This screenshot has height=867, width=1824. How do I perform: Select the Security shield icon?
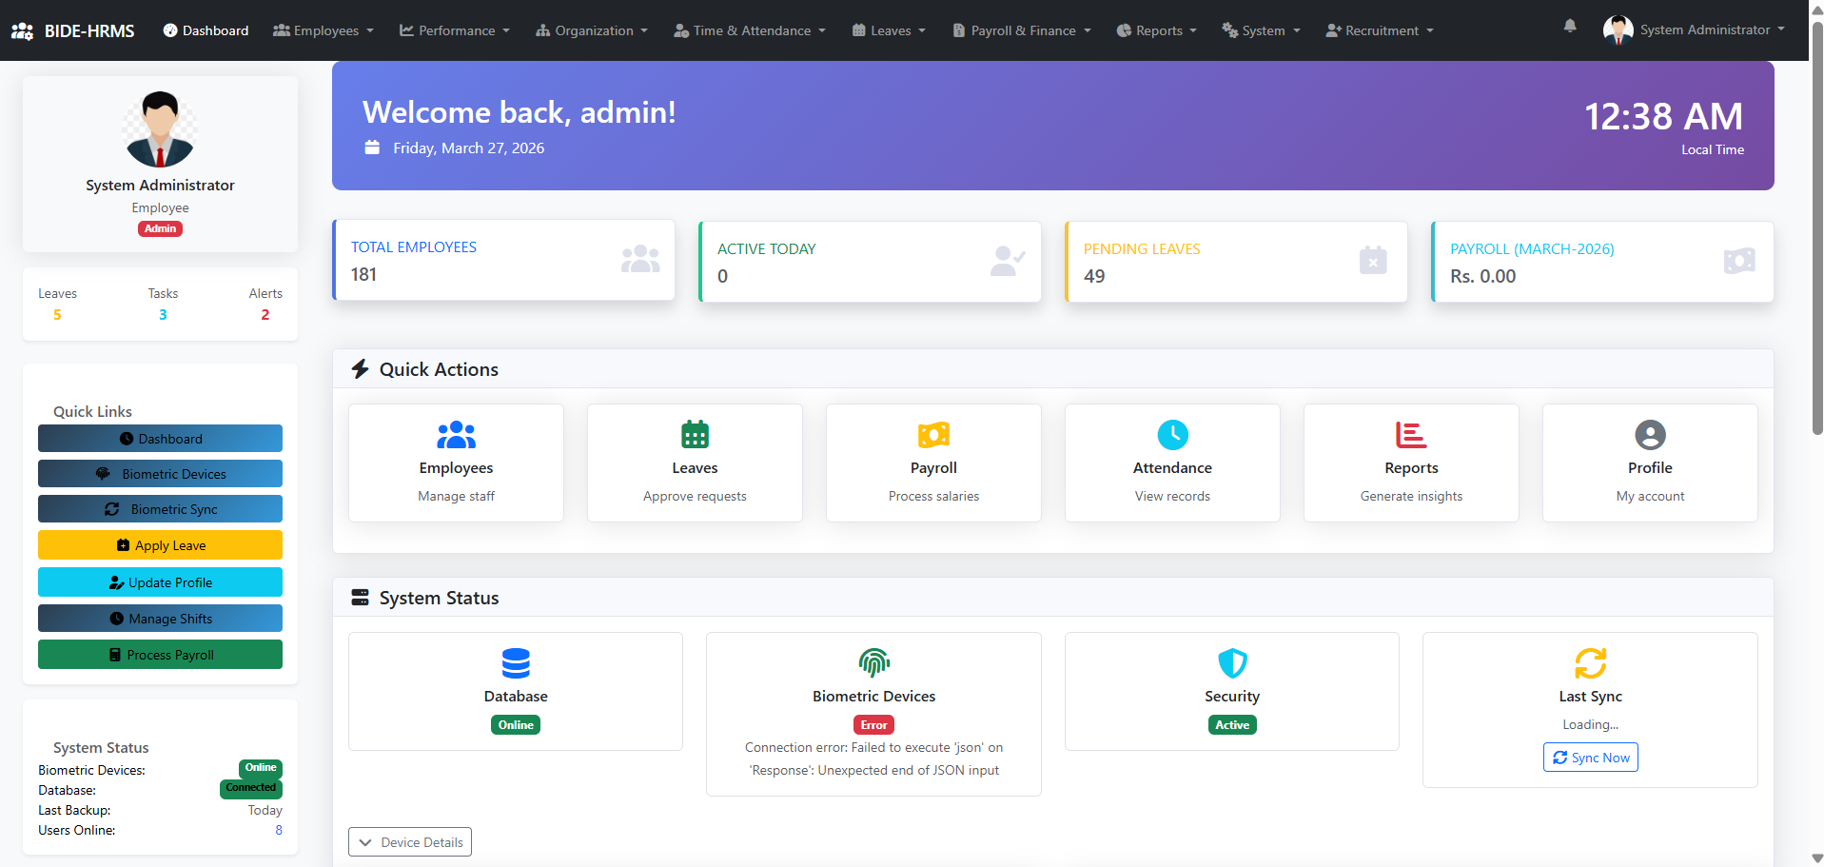pyautogui.click(x=1231, y=663)
